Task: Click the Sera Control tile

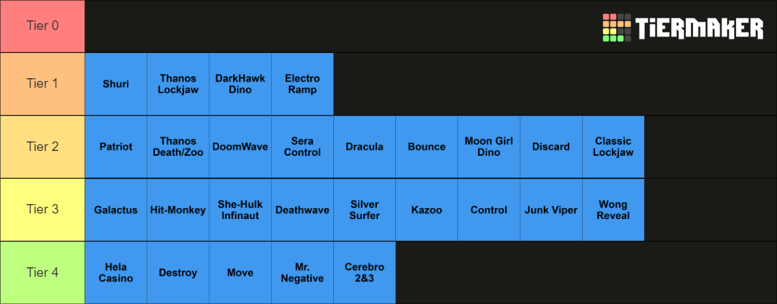Action: (302, 147)
